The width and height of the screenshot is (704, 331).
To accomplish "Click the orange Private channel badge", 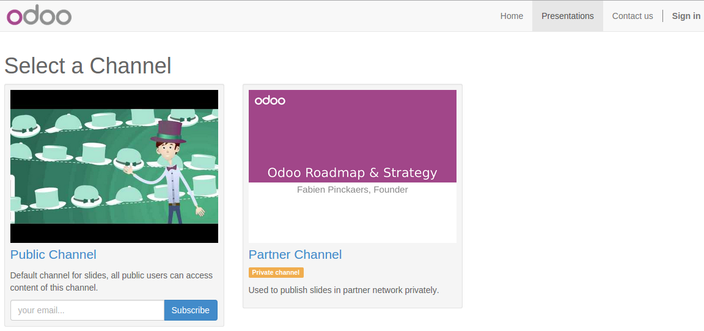I will 276,272.
